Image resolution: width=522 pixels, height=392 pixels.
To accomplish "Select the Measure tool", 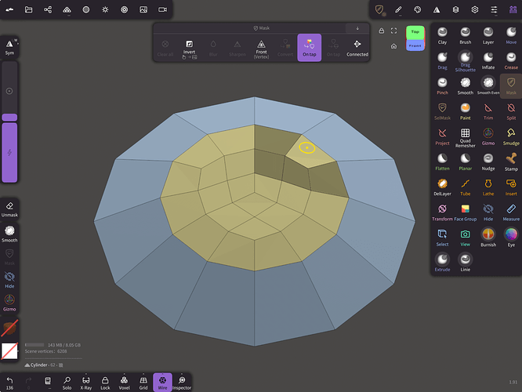I will [511, 212].
